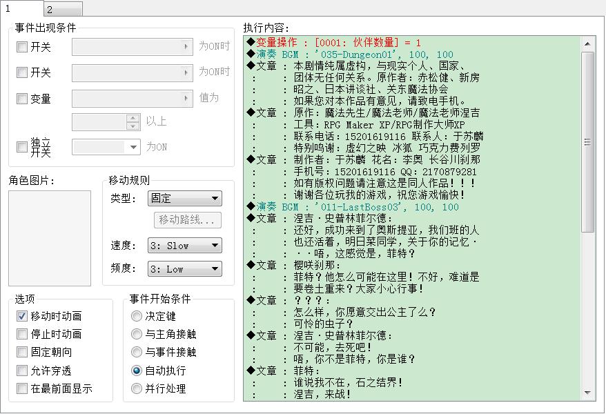
Task: Select the line 涅吉,来战!
Action: 412,394
